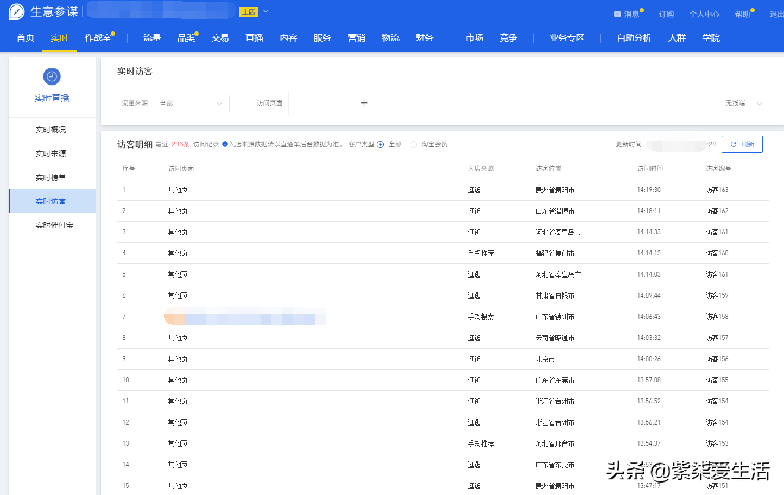Open the 竞争 tab
The image size is (784, 495).
pyautogui.click(x=508, y=38)
